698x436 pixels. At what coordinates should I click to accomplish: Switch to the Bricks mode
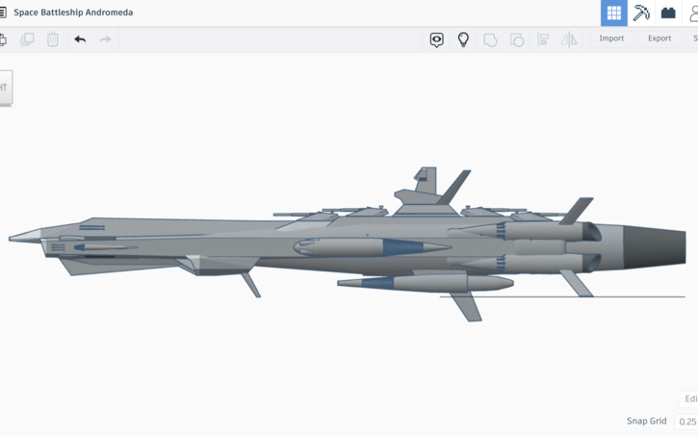tap(668, 13)
